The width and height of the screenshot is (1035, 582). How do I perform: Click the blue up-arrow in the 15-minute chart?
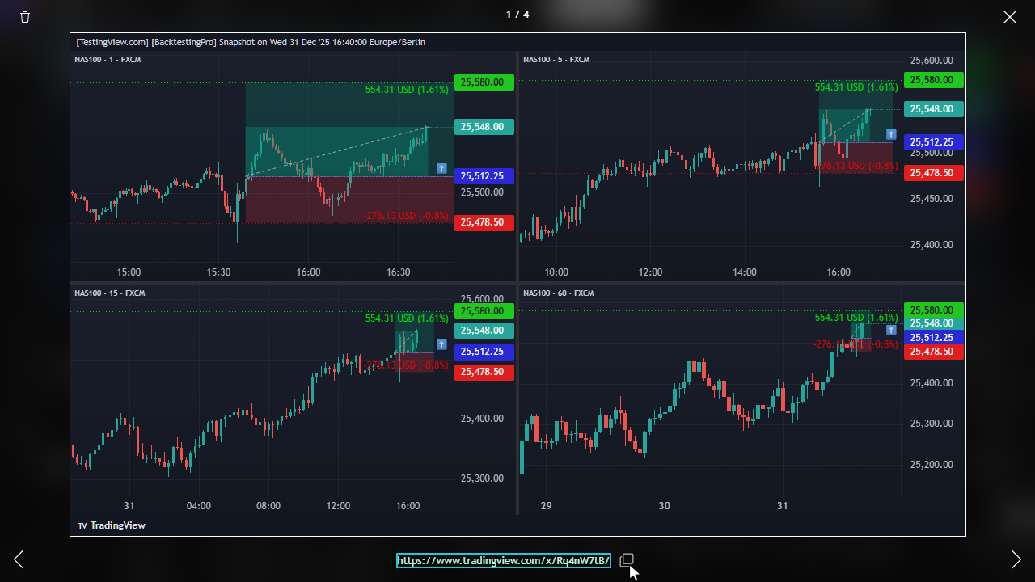(441, 344)
